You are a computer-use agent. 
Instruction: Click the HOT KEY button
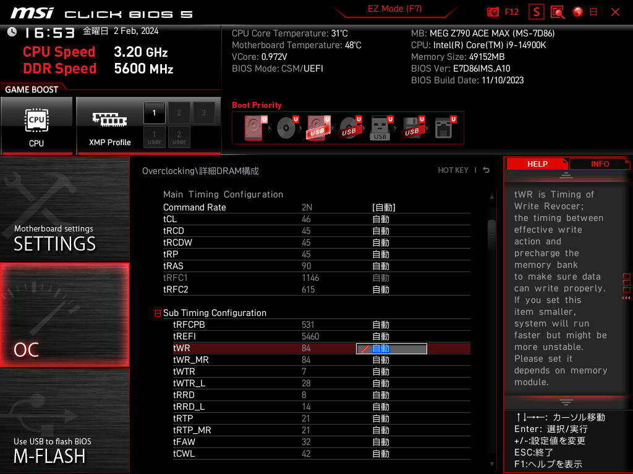(453, 170)
